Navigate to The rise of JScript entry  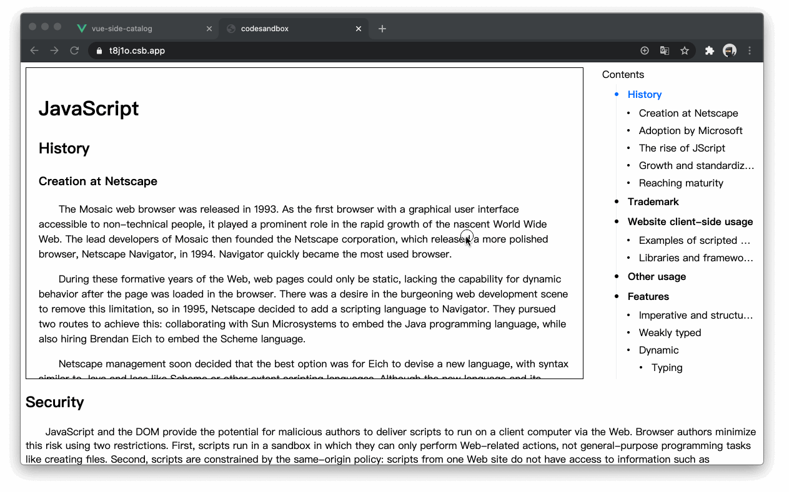(682, 148)
